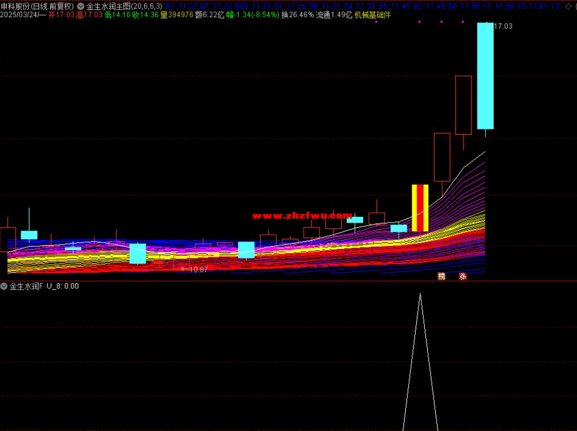577x431 pixels.
Task: Click the sector link 机械基础件
Action: click(372, 15)
